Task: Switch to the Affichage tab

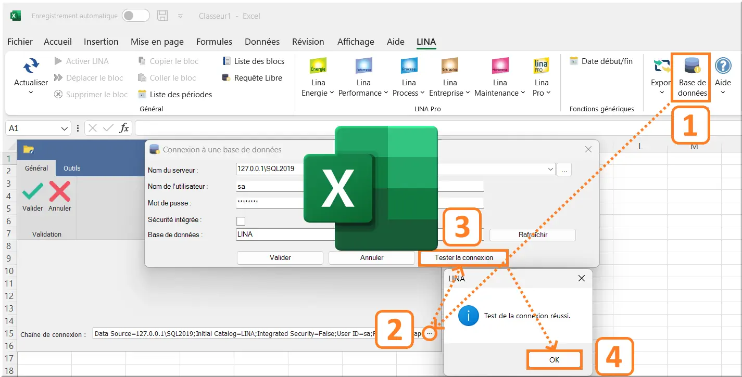Action: coord(356,42)
